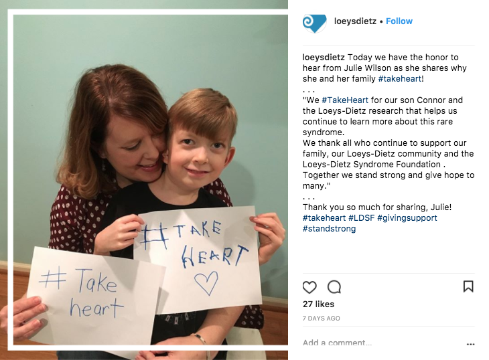Open the #TakeHeart hashtag in the quote

click(345, 100)
